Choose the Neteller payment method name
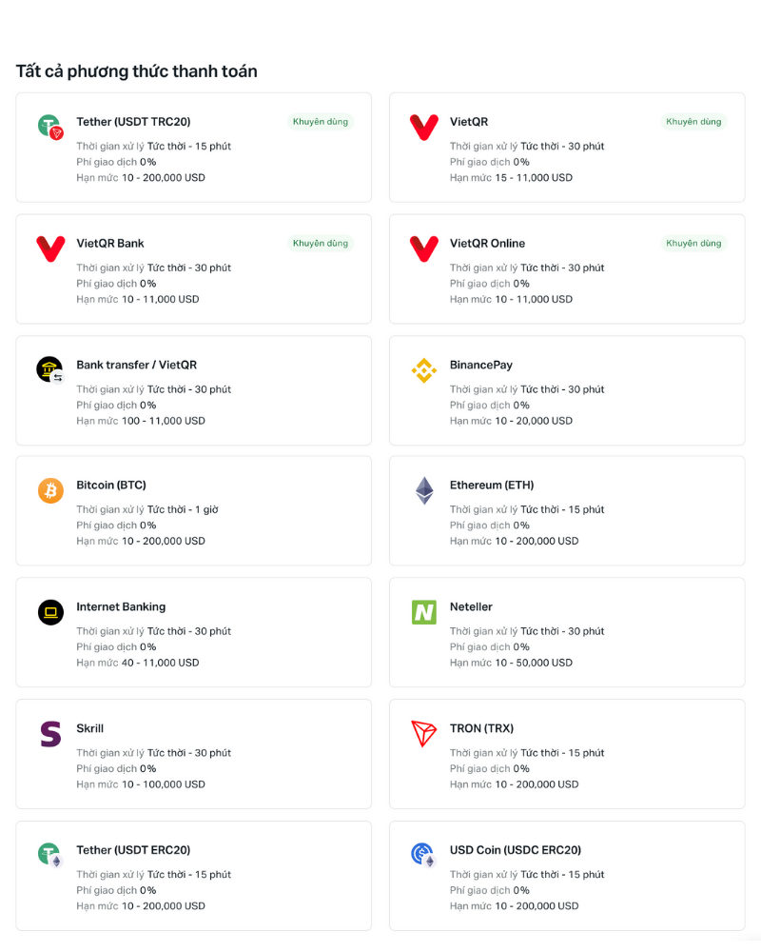 (x=471, y=606)
